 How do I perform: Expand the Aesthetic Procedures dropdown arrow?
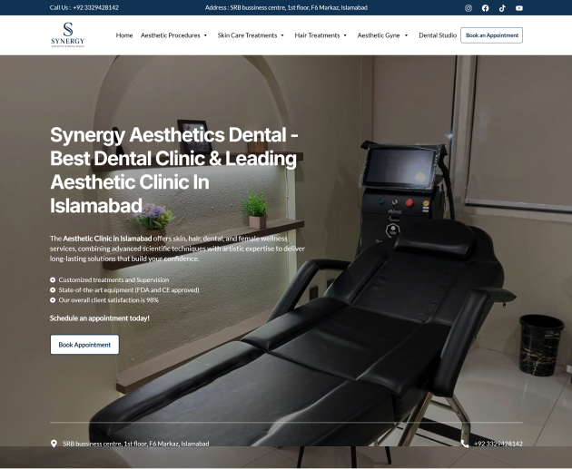(x=207, y=35)
